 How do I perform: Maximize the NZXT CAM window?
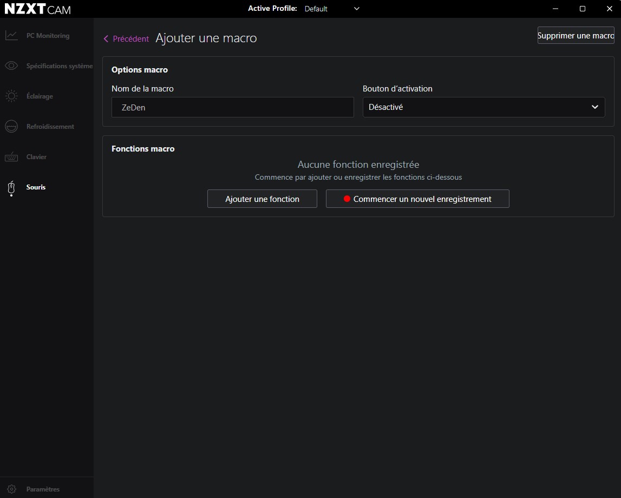(x=583, y=9)
